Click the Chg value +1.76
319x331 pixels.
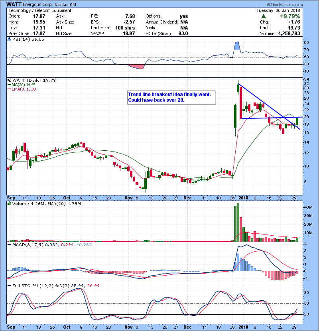294,22
